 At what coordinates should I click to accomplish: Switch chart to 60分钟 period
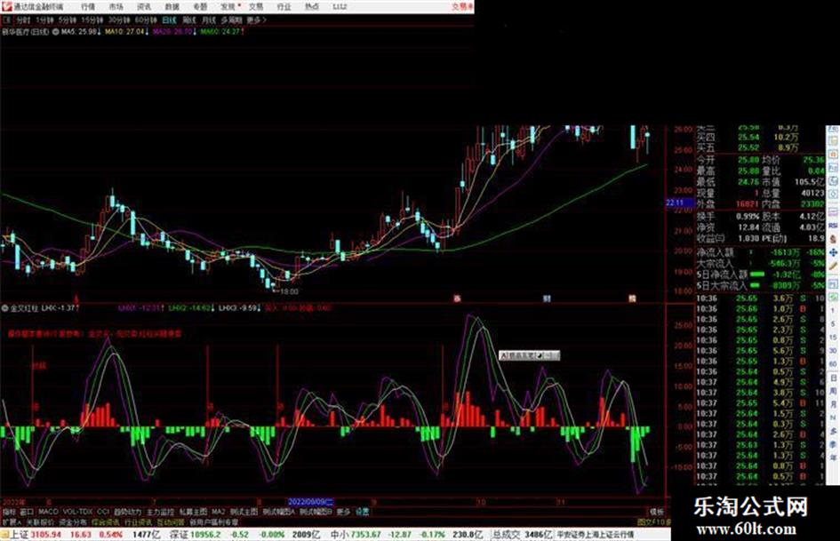[x=146, y=20]
